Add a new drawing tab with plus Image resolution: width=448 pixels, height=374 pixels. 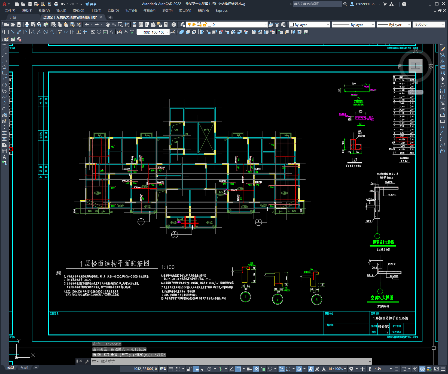tap(110, 17)
